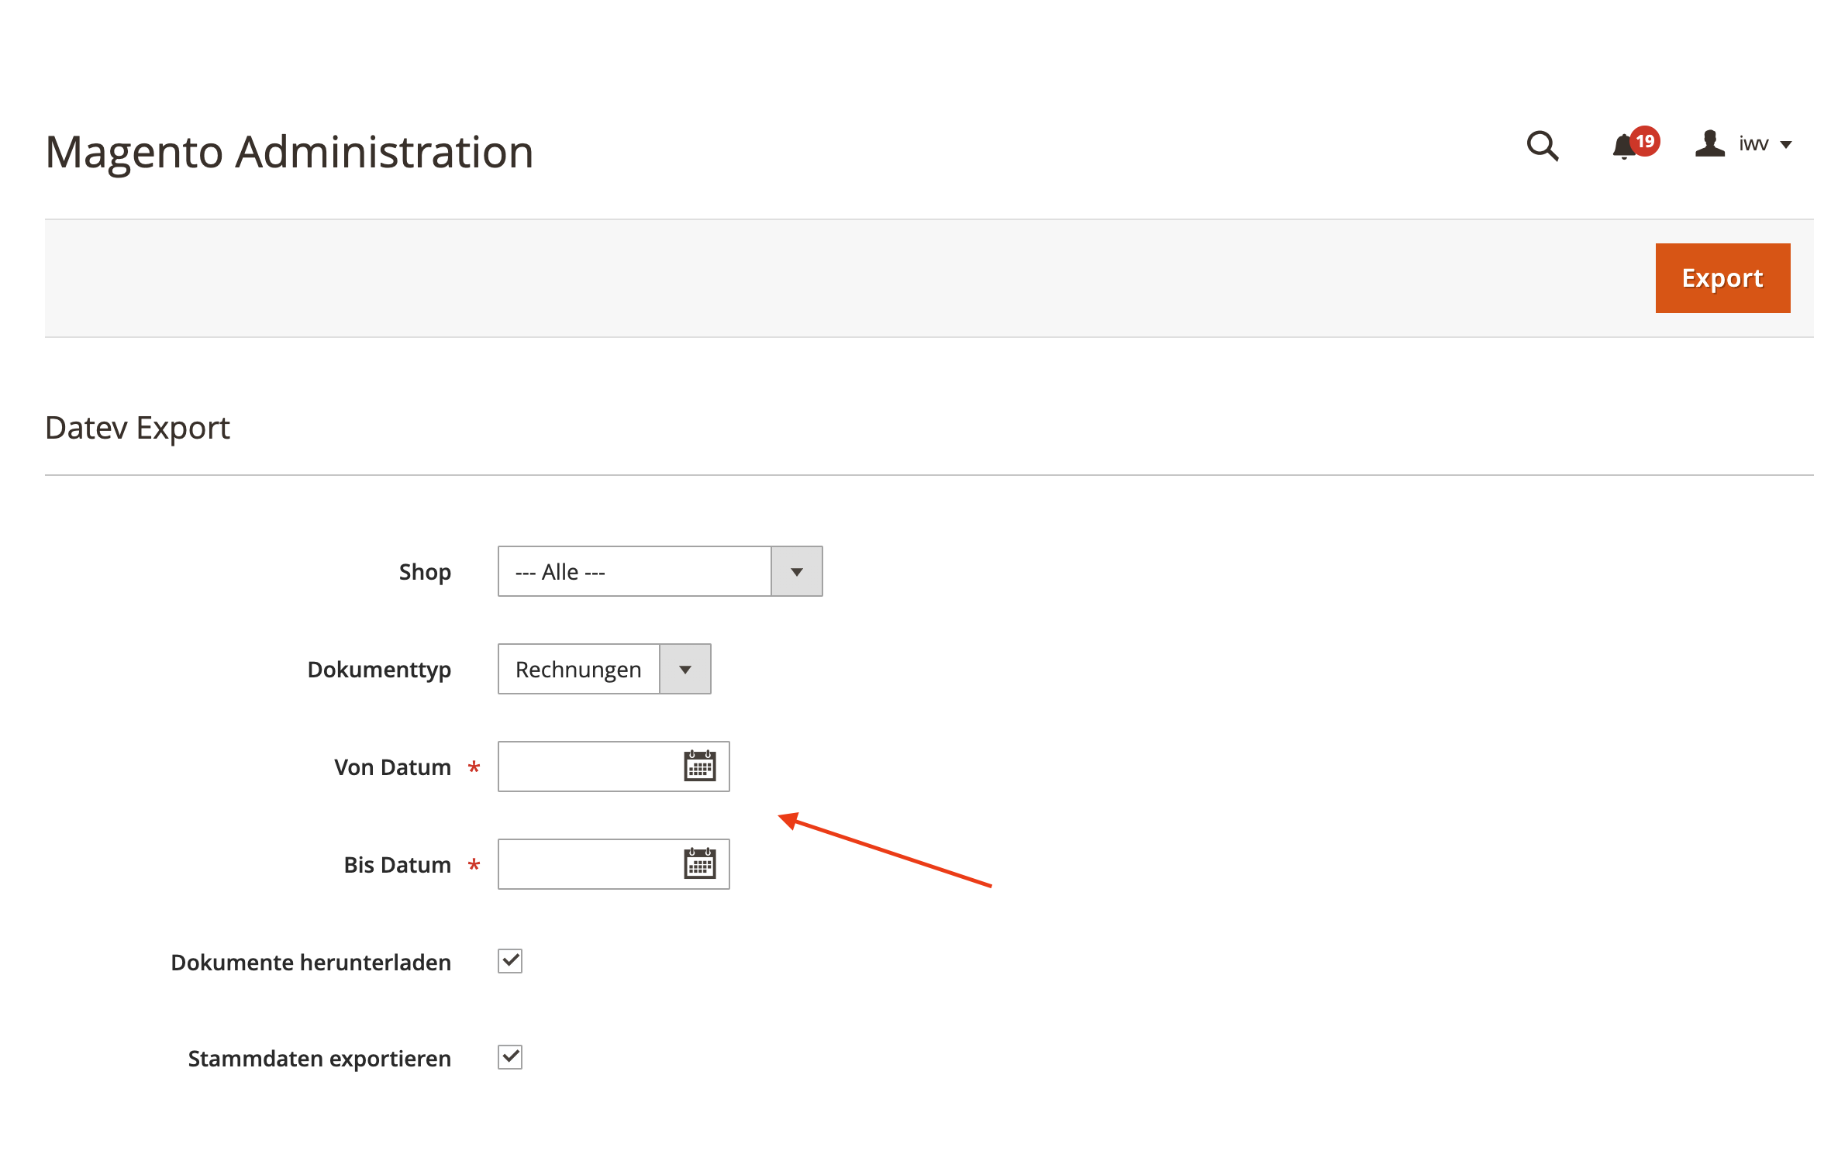The height and width of the screenshot is (1161, 1831).
Task: Click the Von Datum field label
Action: click(392, 767)
